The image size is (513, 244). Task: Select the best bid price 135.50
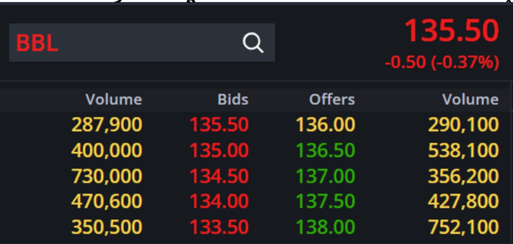pyautogui.click(x=219, y=125)
